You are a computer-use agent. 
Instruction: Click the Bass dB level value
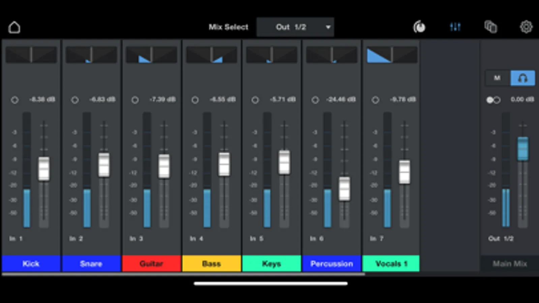222,99
